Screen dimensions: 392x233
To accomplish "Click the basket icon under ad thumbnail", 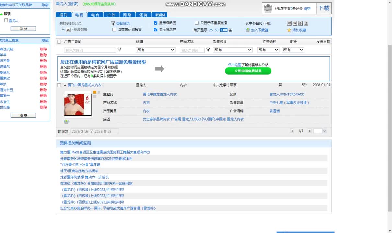I will point(66,122).
